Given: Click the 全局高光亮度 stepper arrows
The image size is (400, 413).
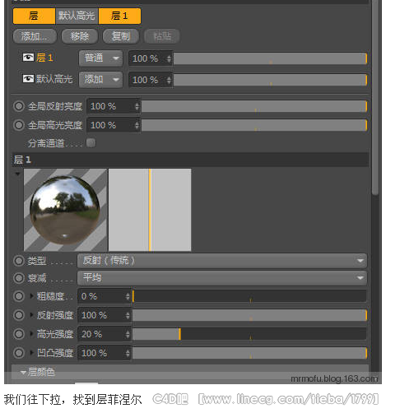Looking at the screenshot, I should pyautogui.click(x=137, y=125).
